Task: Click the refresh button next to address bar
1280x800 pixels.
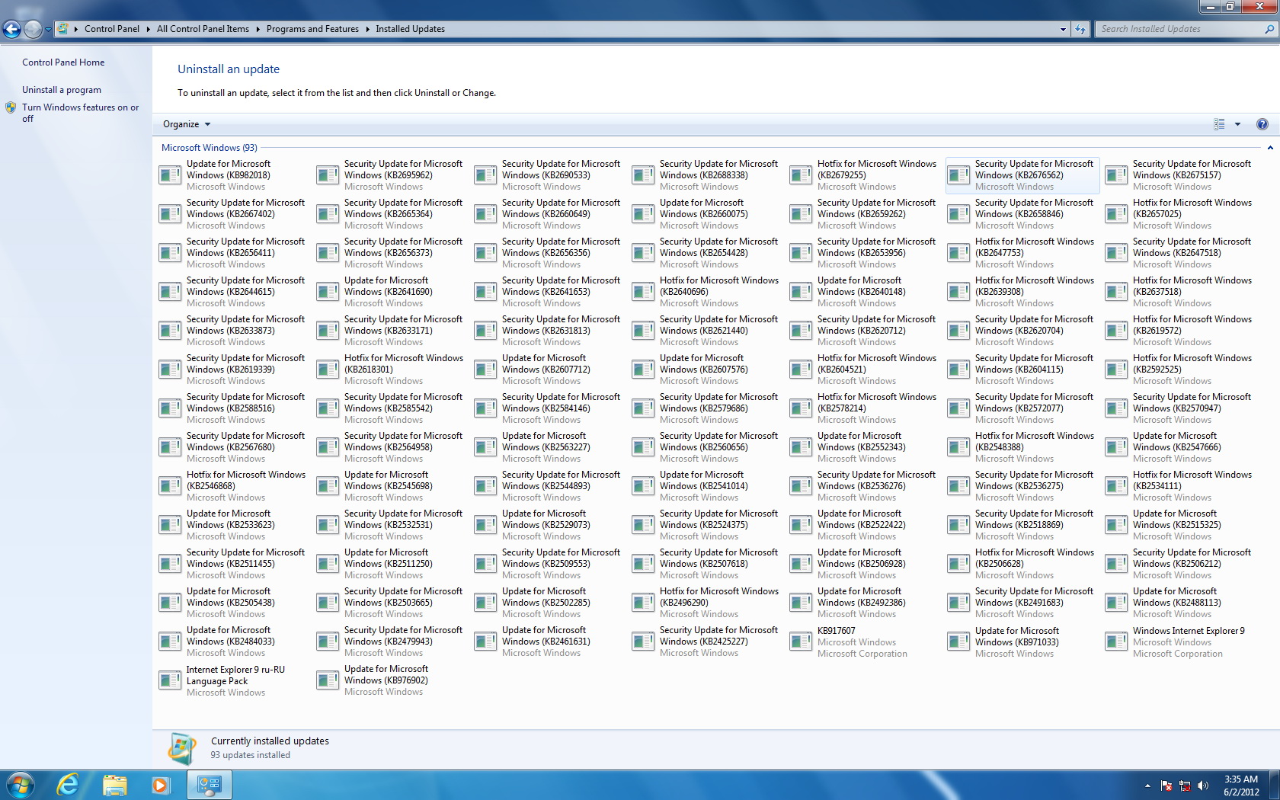Action: point(1080,29)
